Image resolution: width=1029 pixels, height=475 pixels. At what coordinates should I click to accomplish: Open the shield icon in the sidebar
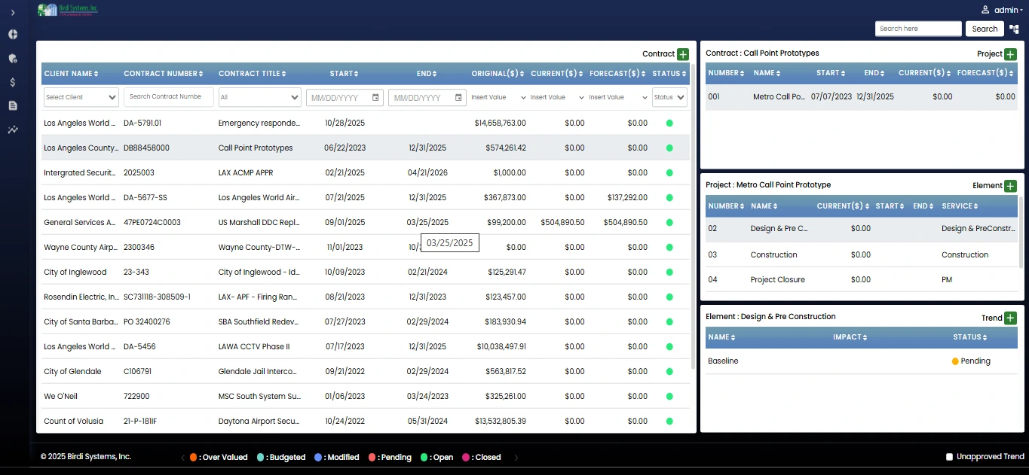point(13,58)
